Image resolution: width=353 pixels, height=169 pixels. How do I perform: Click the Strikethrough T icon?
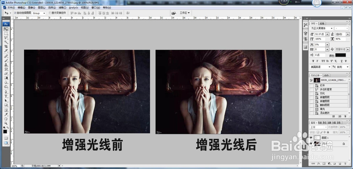pyautogui.click(x=346, y=61)
